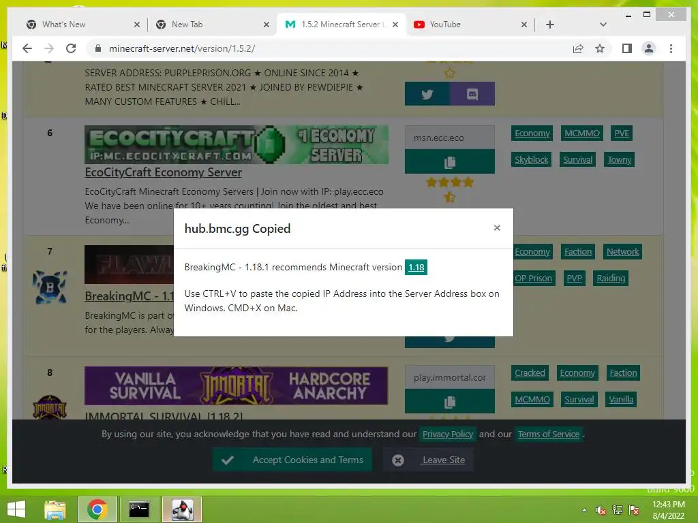Open the Privacy Policy link
The height and width of the screenshot is (523, 698).
[x=447, y=434]
